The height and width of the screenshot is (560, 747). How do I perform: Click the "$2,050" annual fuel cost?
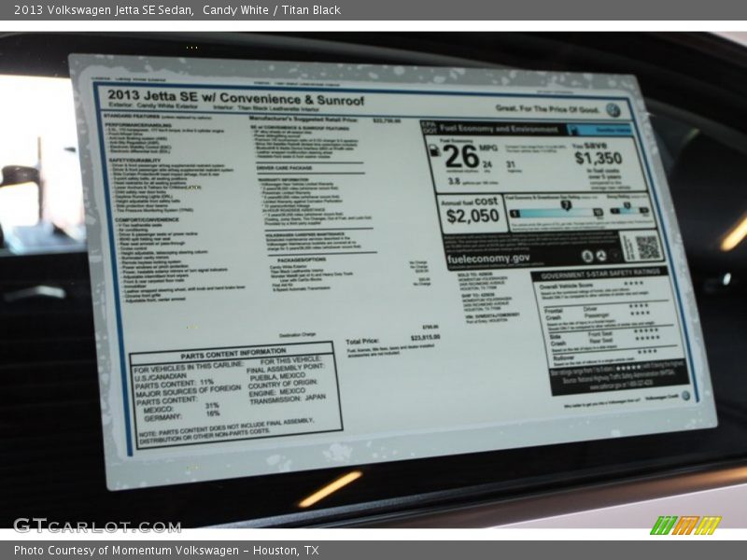pyautogui.click(x=472, y=216)
